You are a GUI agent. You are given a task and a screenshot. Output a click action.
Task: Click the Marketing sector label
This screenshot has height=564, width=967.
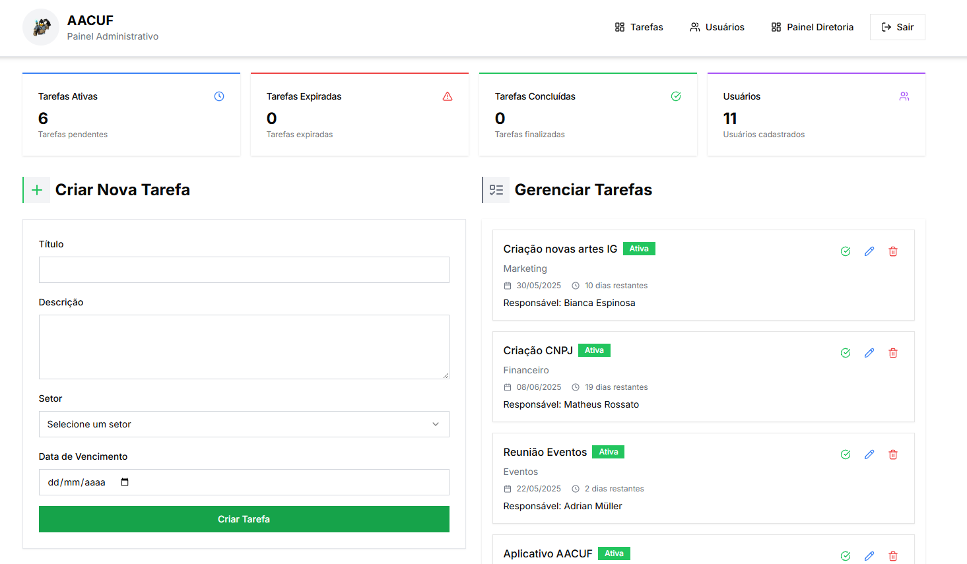(x=525, y=268)
